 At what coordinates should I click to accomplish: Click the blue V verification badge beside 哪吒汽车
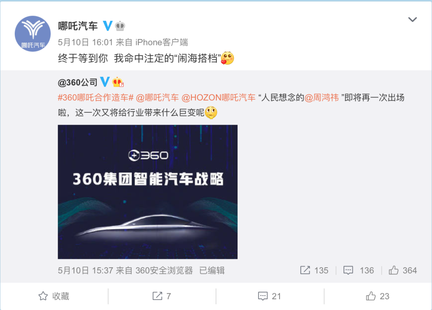(108, 26)
